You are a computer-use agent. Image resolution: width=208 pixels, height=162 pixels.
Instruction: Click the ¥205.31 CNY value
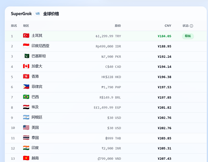[164, 148]
